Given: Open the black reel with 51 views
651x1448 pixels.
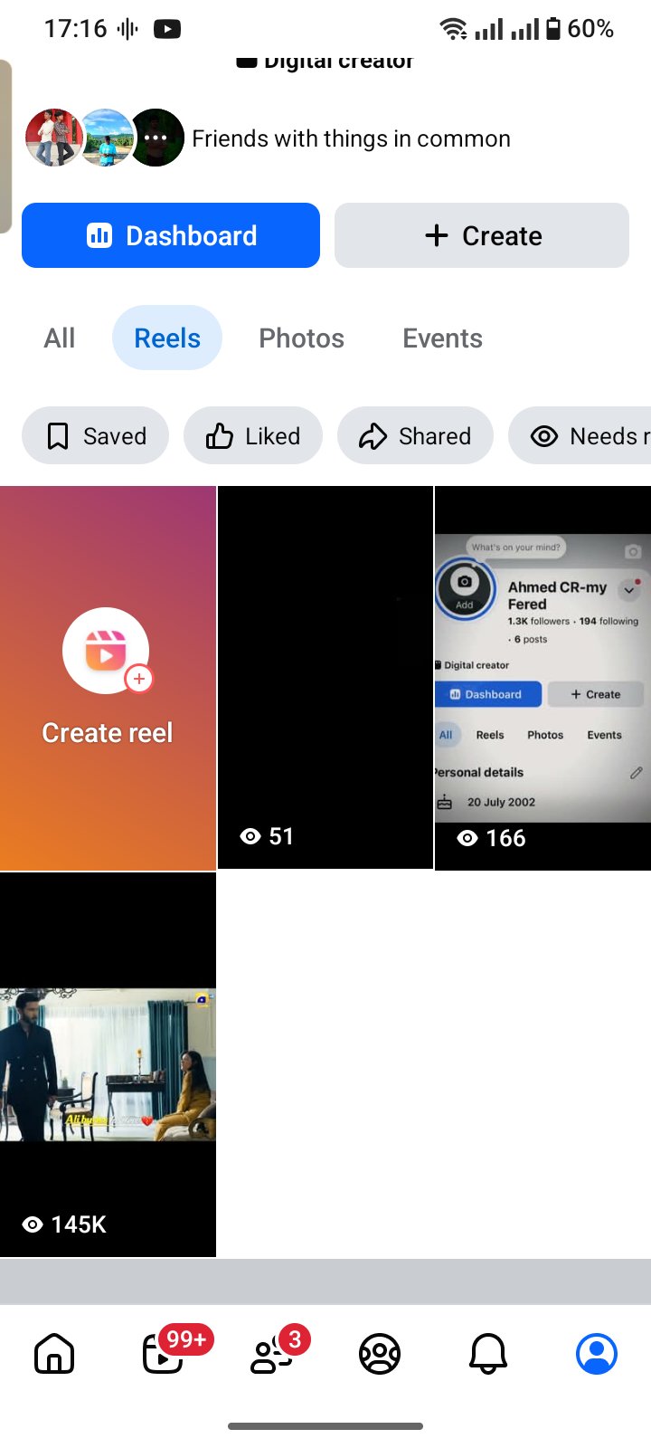Looking at the screenshot, I should [325, 678].
